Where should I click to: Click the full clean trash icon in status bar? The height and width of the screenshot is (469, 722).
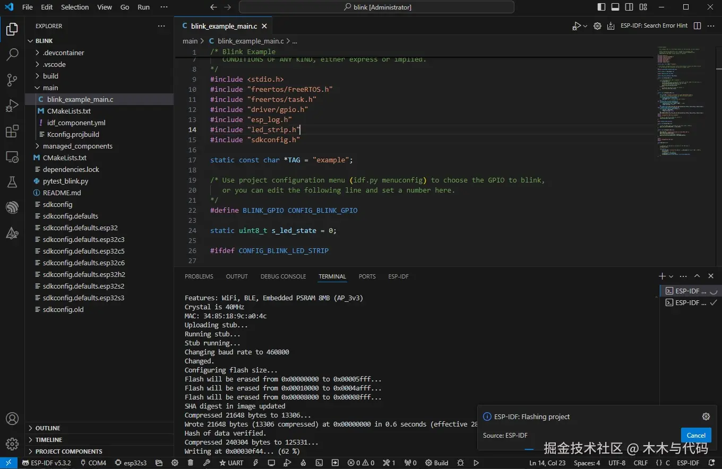191,463
